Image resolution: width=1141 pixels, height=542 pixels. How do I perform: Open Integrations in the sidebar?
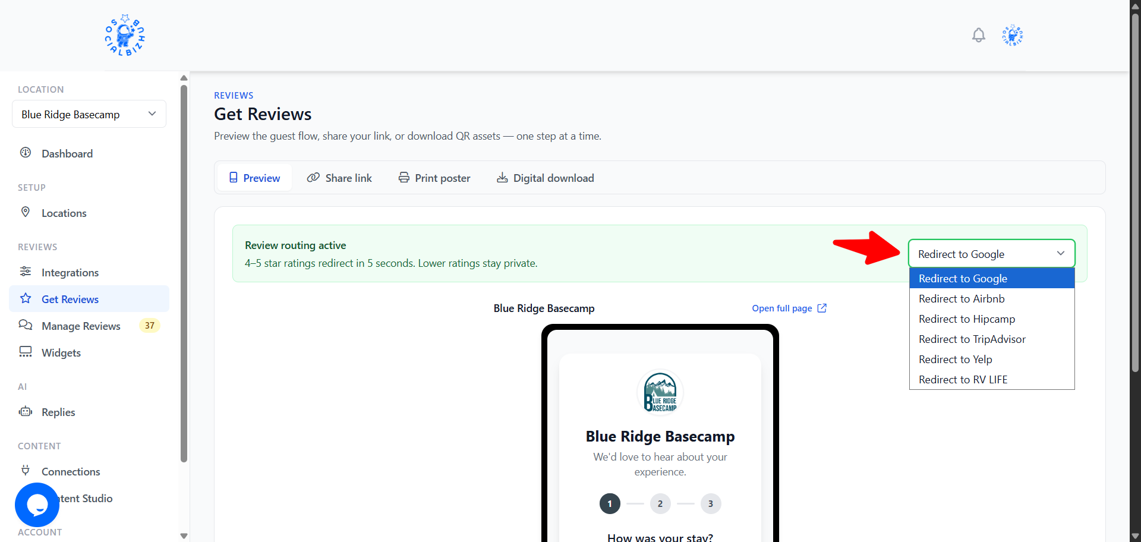pos(89,272)
